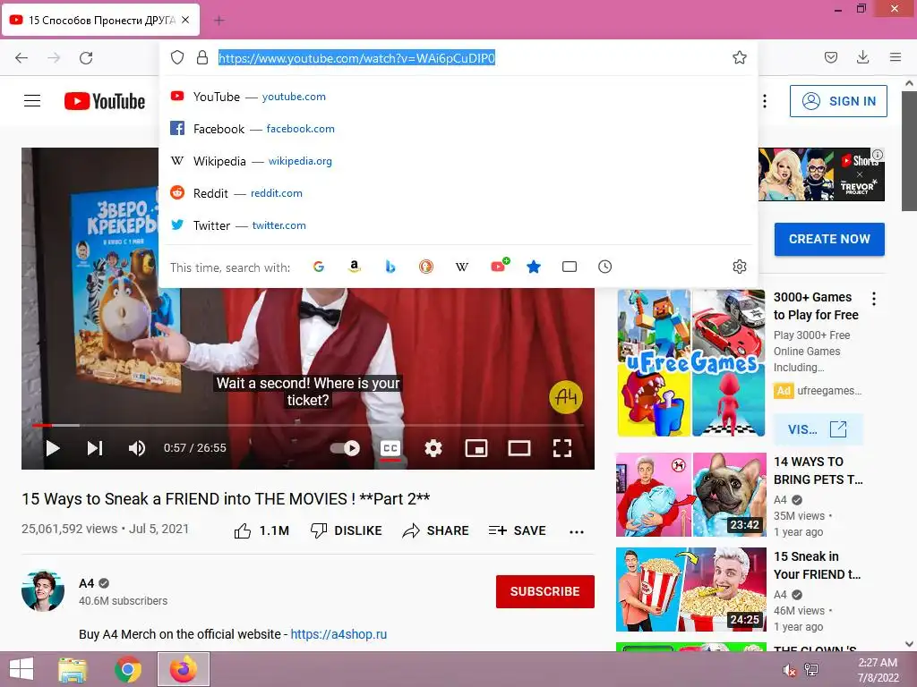Image resolution: width=917 pixels, height=687 pixels.
Task: Open the A4 channel avatar
Action: [x=43, y=590]
